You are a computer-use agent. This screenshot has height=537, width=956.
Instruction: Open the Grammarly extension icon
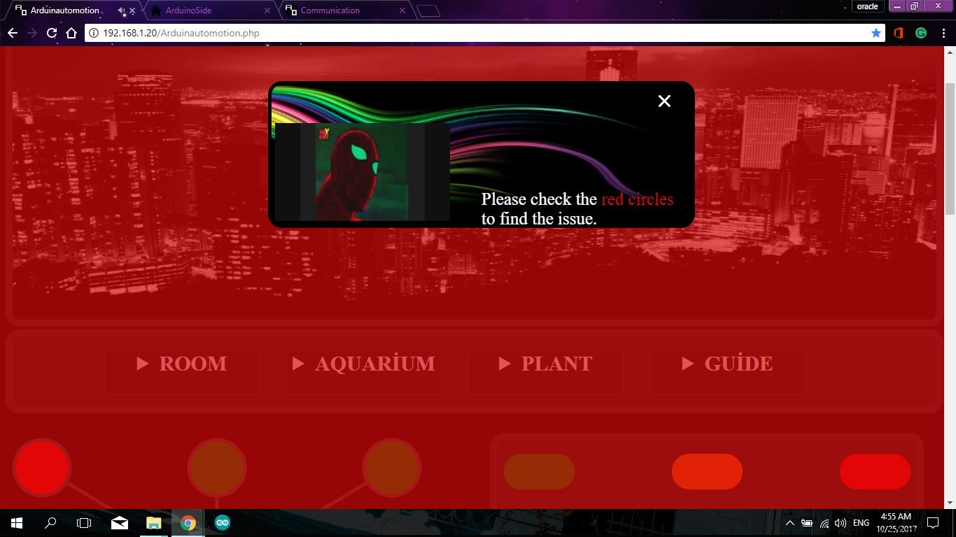(x=921, y=33)
